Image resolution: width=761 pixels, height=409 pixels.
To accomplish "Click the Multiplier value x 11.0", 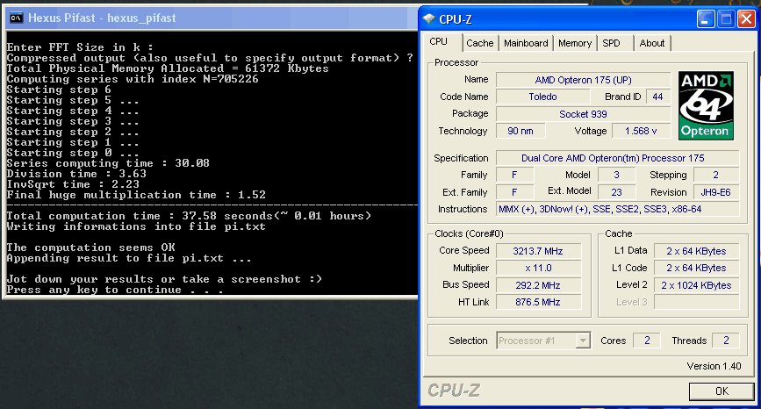I will click(538, 268).
